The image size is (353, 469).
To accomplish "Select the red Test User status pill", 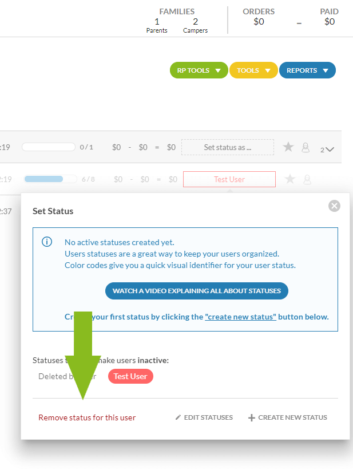I will click(130, 376).
